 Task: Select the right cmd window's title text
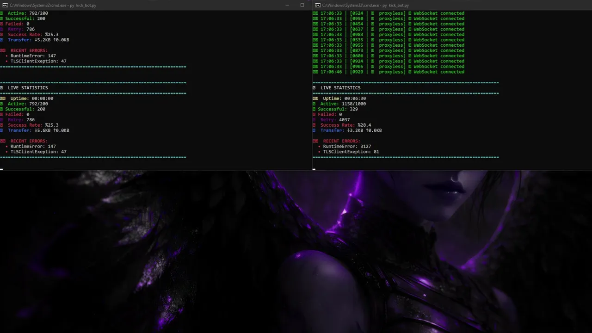[x=365, y=5]
